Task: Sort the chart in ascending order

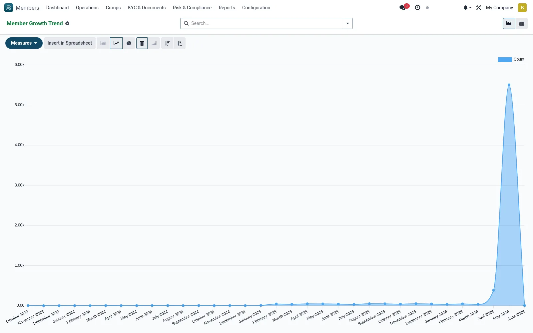Action: pos(180,43)
